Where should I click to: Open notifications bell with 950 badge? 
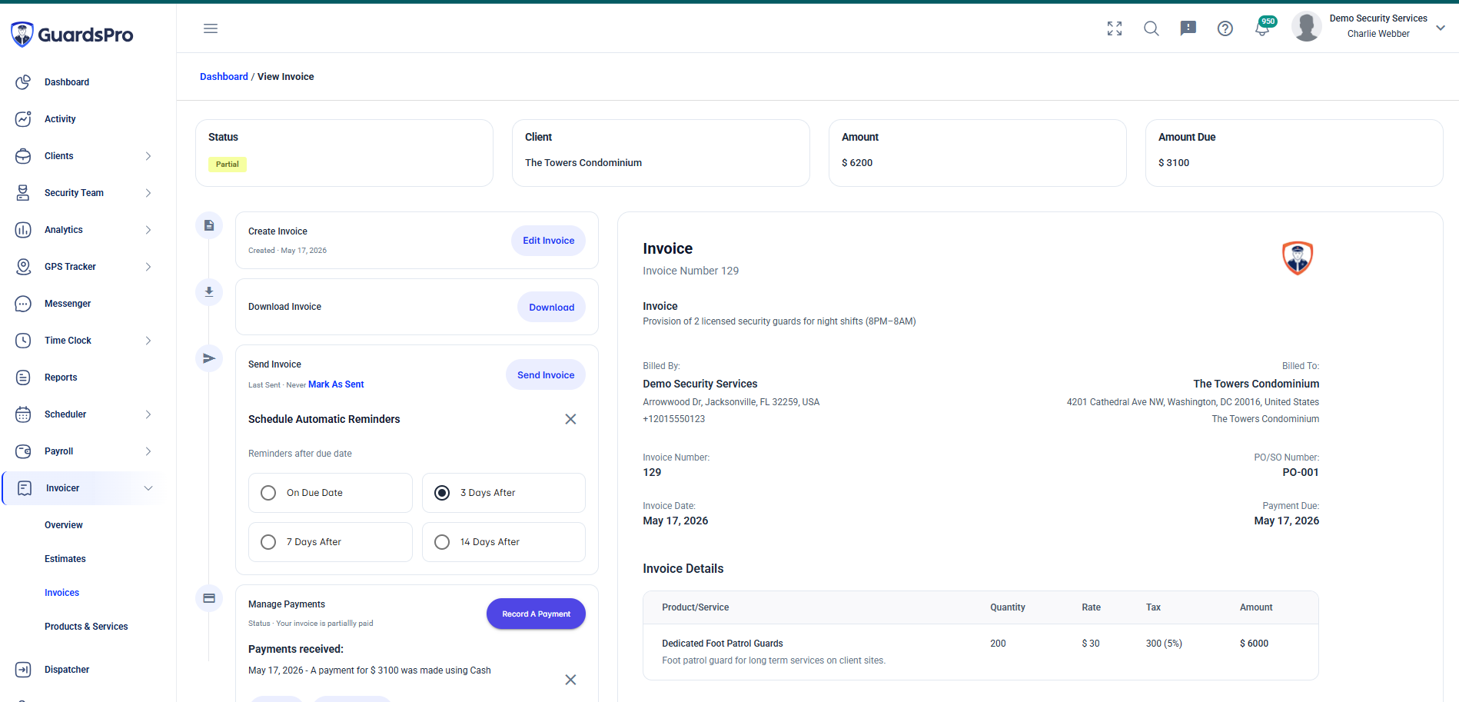[x=1264, y=27]
